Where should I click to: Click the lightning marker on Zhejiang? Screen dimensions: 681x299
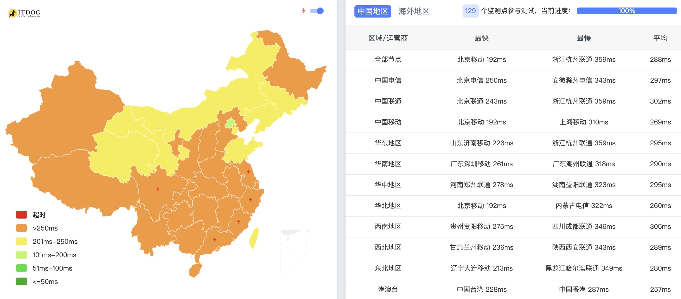pos(250,199)
